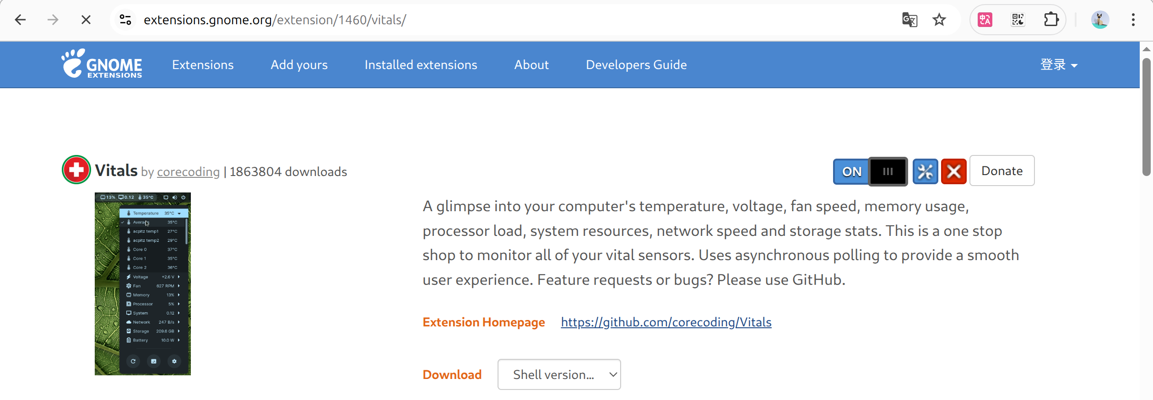The height and width of the screenshot is (400, 1153).
Task: Go to Installed extensions tab
Action: (x=421, y=65)
